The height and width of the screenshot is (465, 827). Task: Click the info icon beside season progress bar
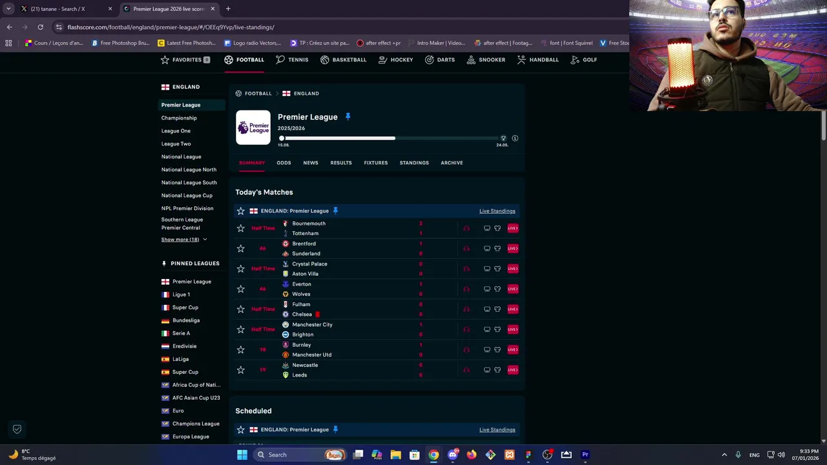(x=515, y=138)
